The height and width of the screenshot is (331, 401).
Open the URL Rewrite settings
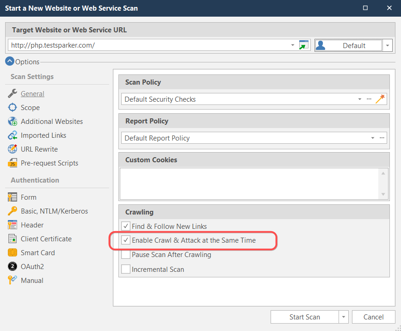pyautogui.click(x=39, y=149)
